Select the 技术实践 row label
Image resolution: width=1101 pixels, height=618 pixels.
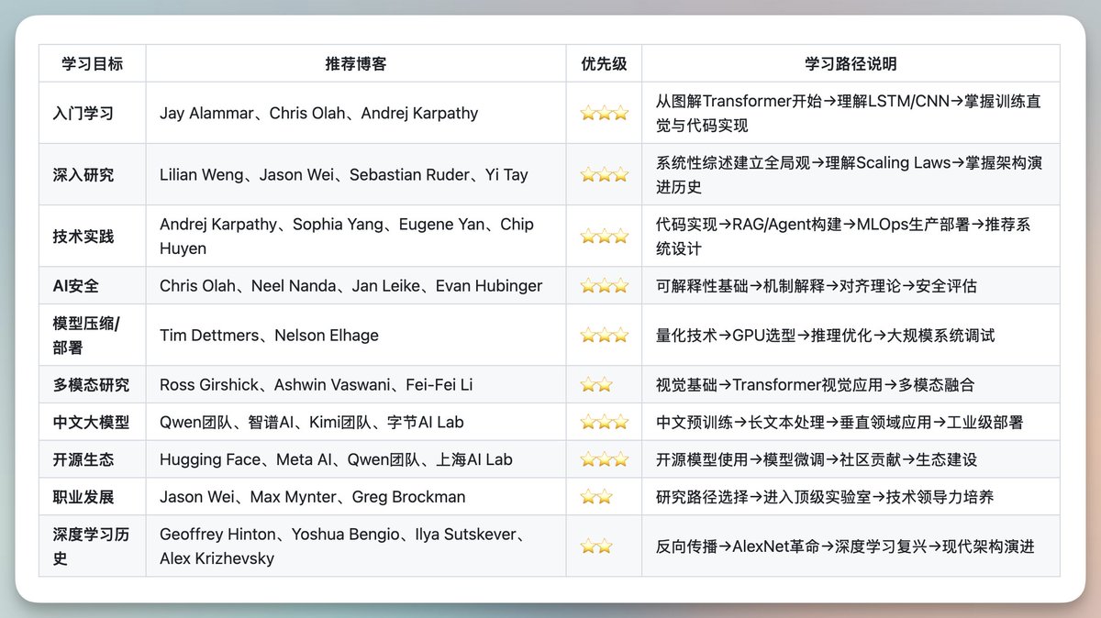point(83,236)
